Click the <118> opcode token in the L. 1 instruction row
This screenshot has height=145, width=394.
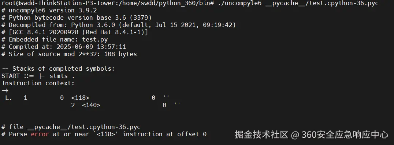click(x=80, y=98)
